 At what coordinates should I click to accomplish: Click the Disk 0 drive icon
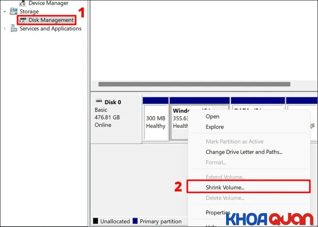pos(99,101)
